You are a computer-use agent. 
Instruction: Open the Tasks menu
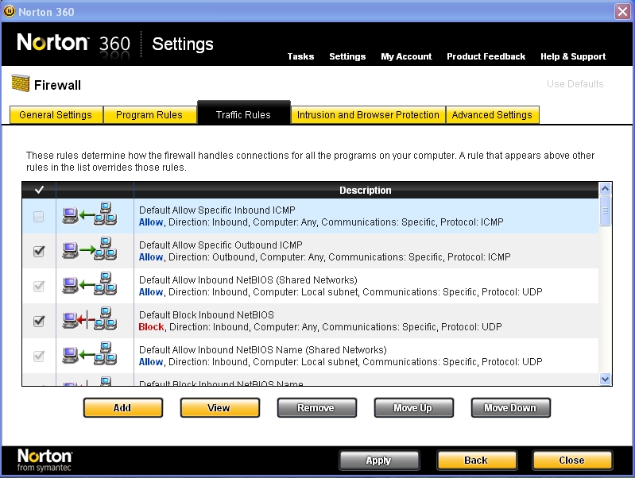300,56
